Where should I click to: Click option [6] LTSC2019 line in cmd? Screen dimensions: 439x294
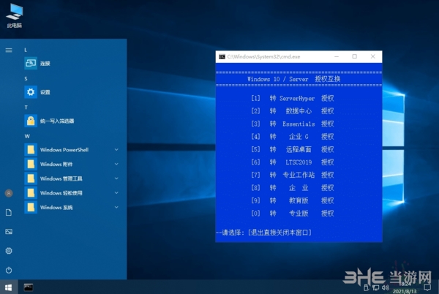tap(292, 162)
